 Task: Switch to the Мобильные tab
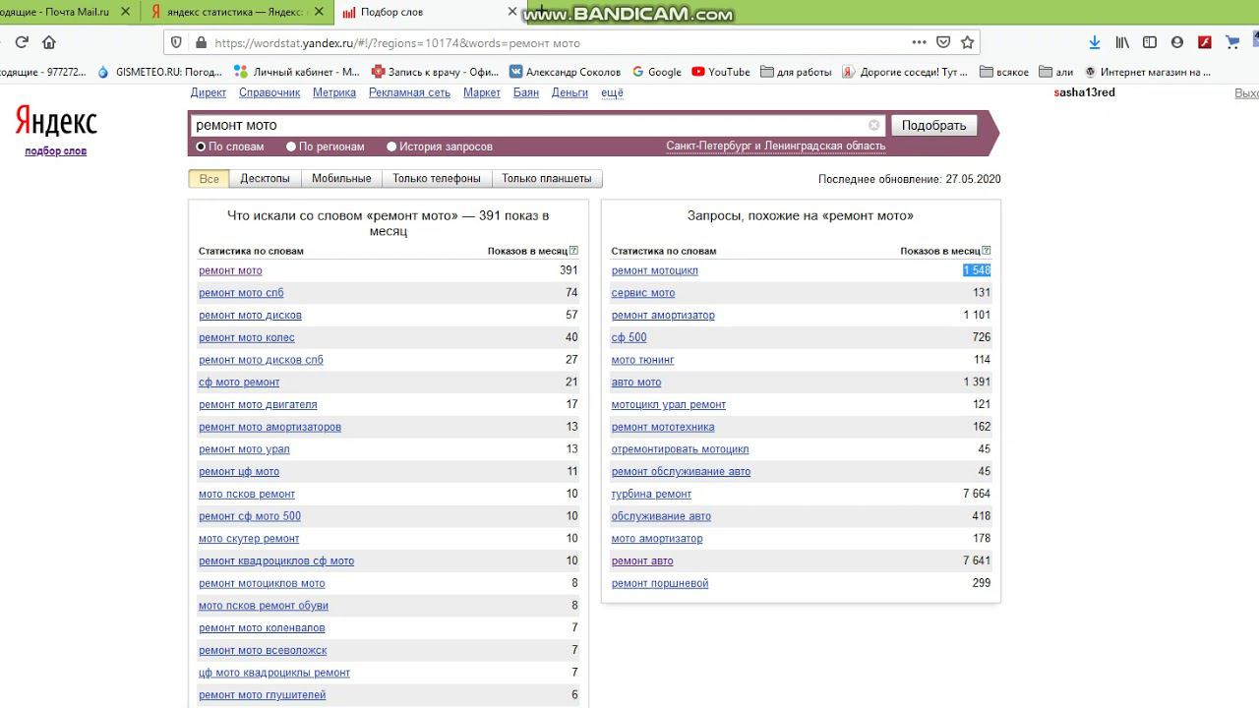point(341,179)
